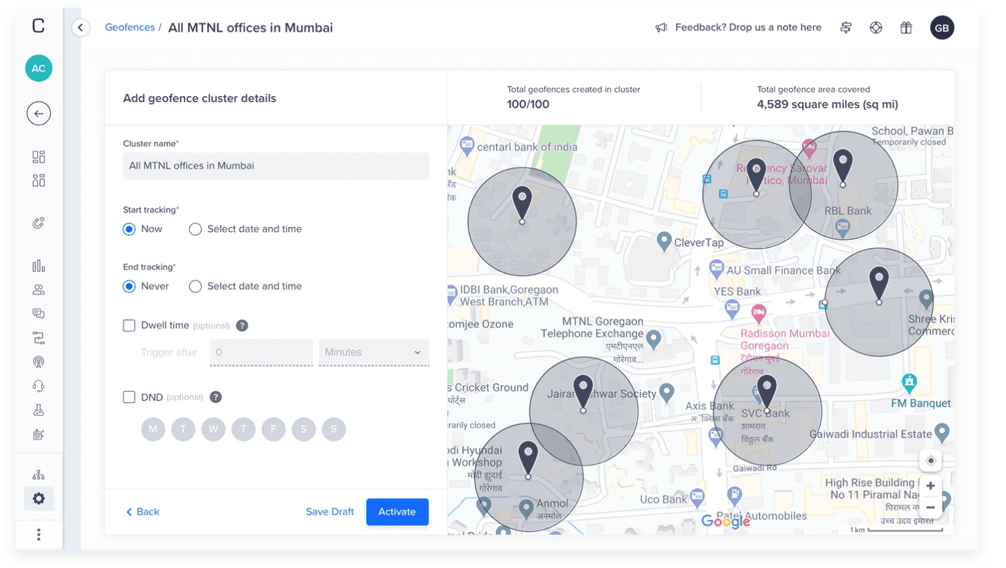Click the Gaiwadi Industrial Estate pin
Viewport: 1006px width, 568px height.
tap(942, 433)
